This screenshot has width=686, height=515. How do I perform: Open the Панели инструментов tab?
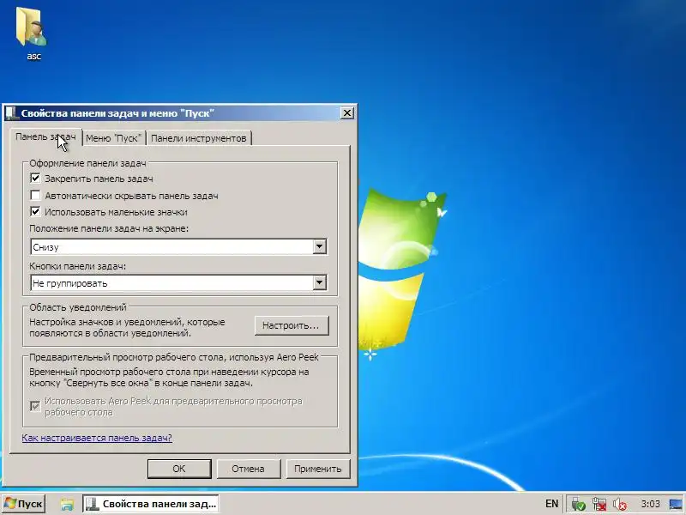click(199, 138)
